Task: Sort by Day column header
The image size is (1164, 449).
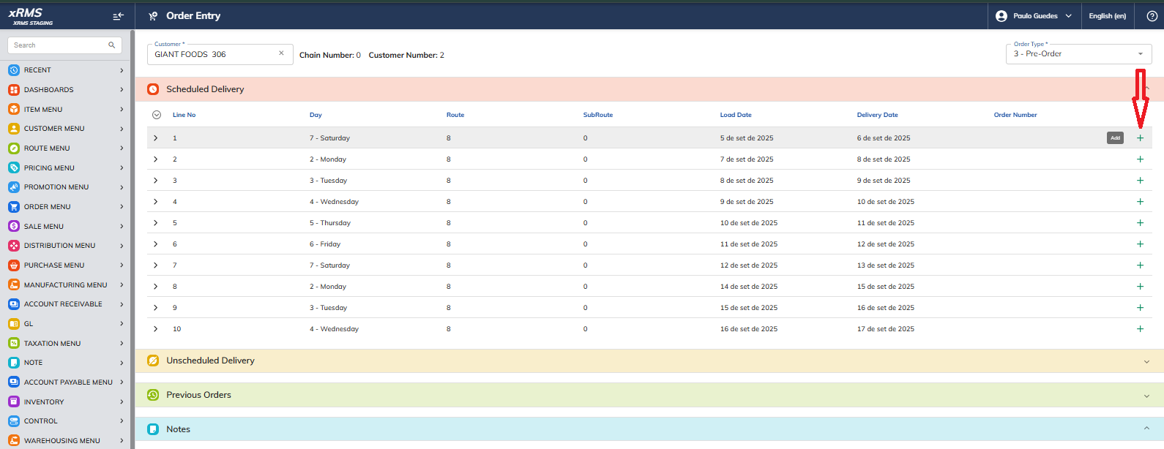Action: click(316, 115)
